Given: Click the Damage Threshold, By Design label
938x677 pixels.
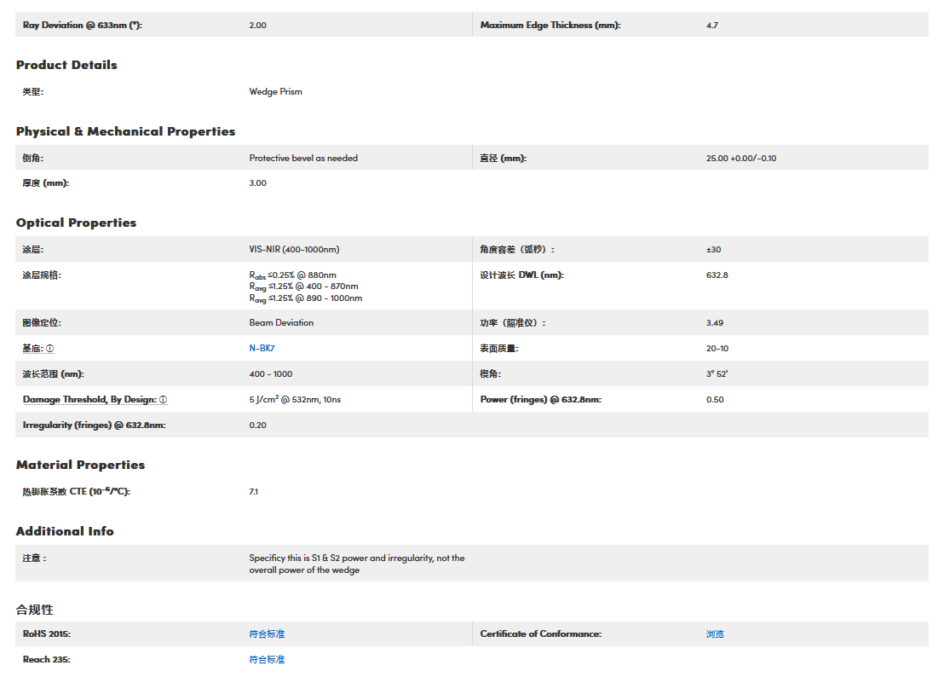Looking at the screenshot, I should click(x=89, y=400).
